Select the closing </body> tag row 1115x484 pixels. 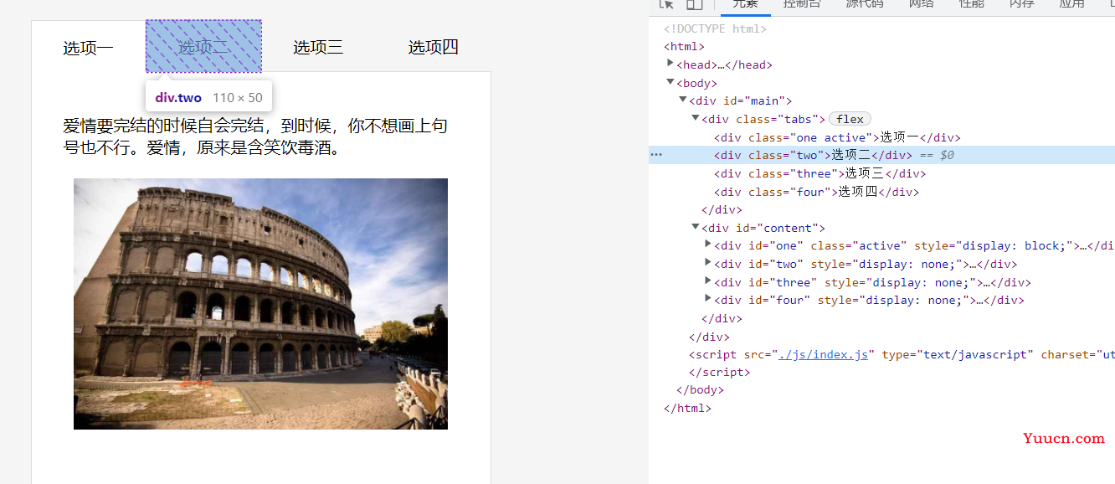tap(700, 389)
